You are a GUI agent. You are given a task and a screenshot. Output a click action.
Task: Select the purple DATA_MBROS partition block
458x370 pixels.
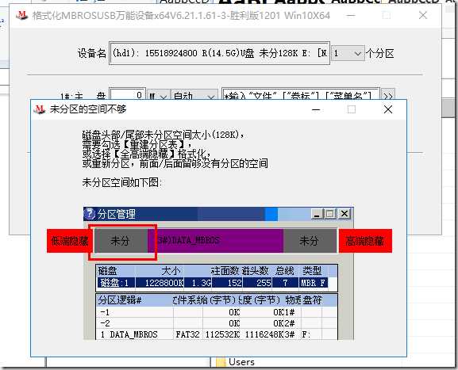pyautogui.click(x=216, y=241)
